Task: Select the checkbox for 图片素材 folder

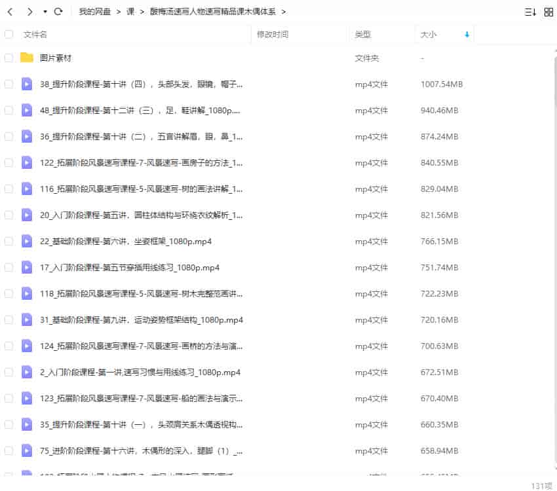Action: click(x=9, y=58)
